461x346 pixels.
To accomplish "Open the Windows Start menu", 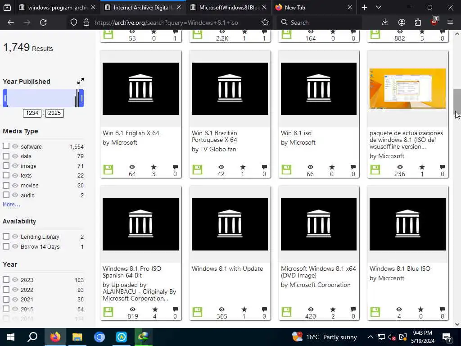I will click(11, 337).
